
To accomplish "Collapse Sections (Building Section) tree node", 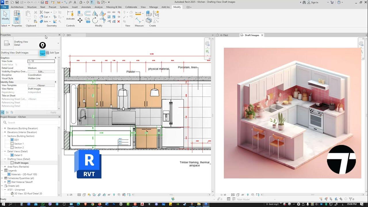I will (x=5, y=136).
